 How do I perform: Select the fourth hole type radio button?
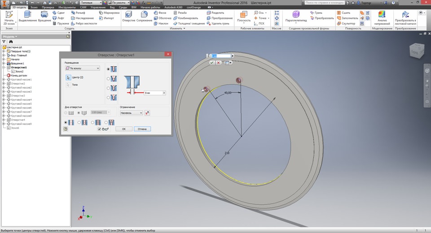pos(108,97)
